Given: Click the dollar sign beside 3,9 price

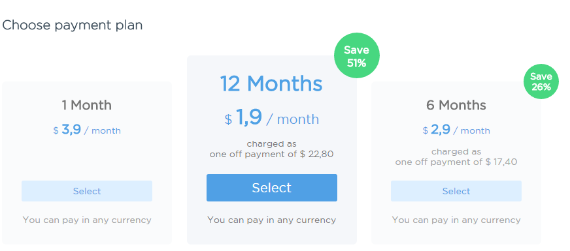Looking at the screenshot, I should 56,130.
